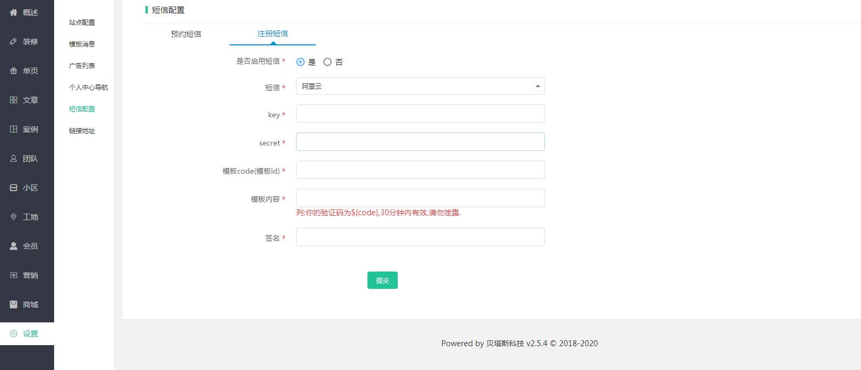Viewport: 861px width, 370px height.
Task: Click the Powered by 贝塔斯科技 footer text
Action: (520, 343)
